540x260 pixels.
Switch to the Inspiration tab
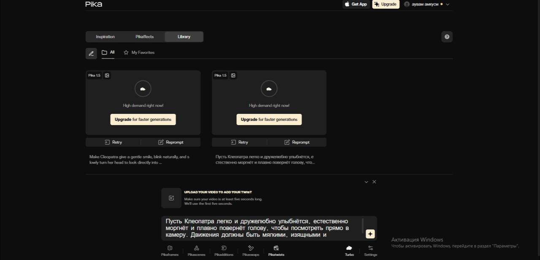[105, 37]
